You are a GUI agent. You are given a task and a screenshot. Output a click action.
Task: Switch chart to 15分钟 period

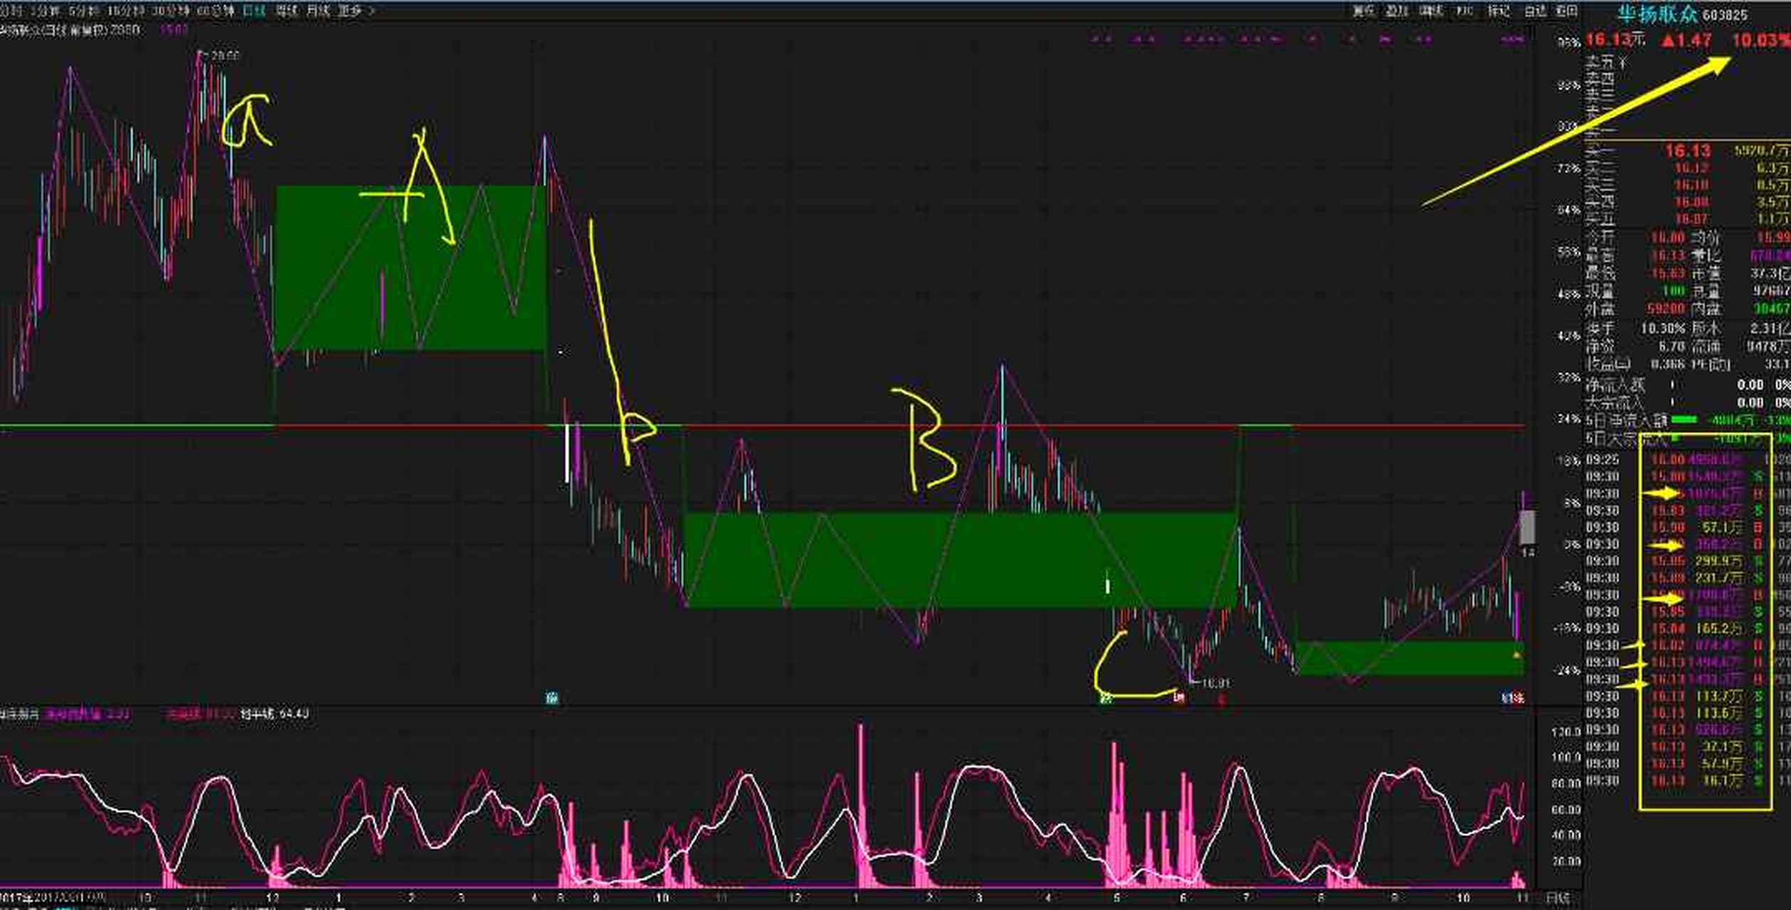[x=126, y=11]
